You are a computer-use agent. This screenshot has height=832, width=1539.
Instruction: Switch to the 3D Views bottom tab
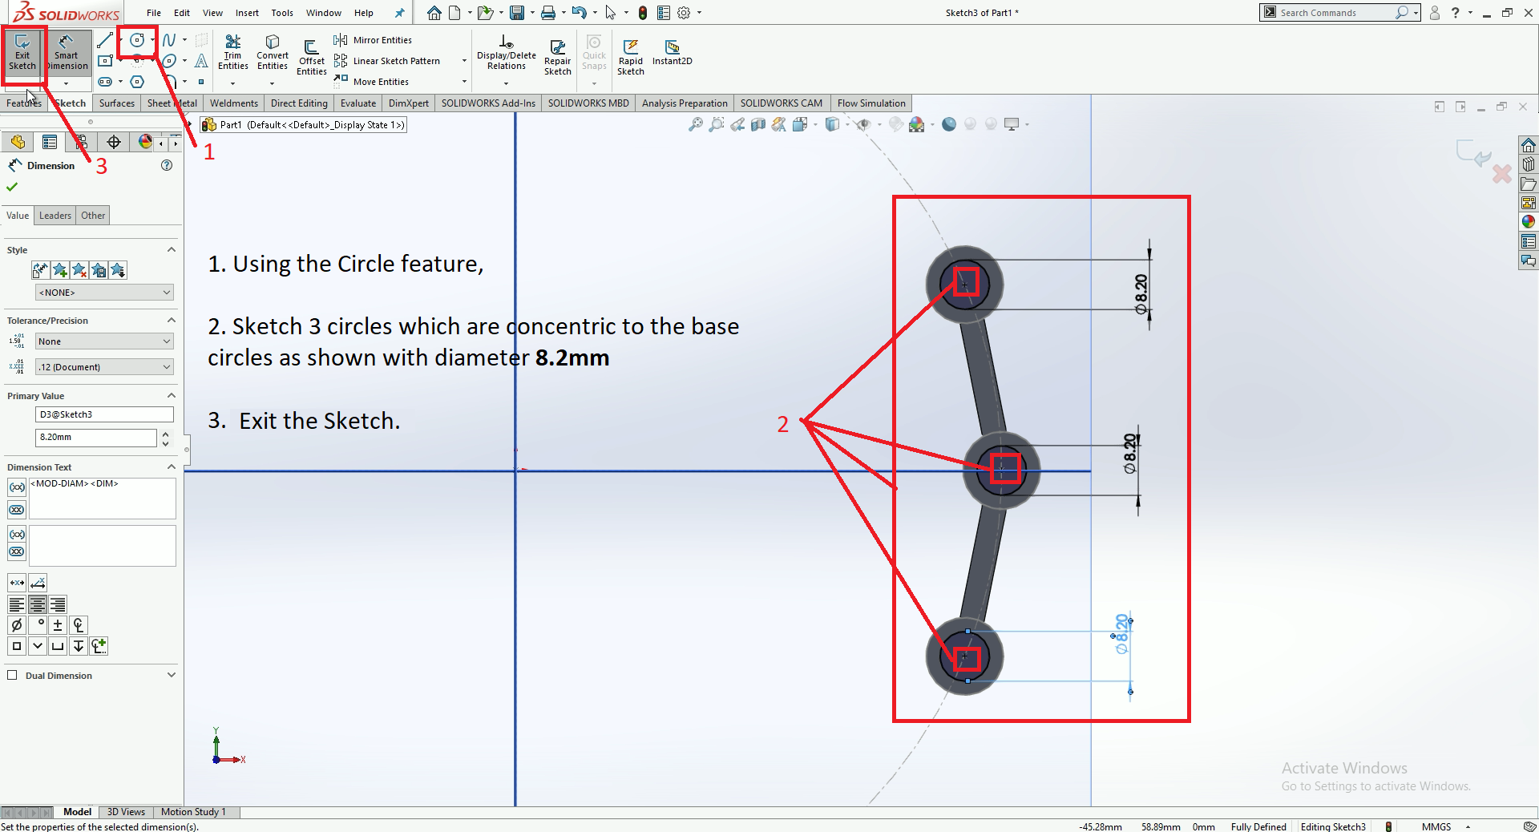tap(126, 812)
